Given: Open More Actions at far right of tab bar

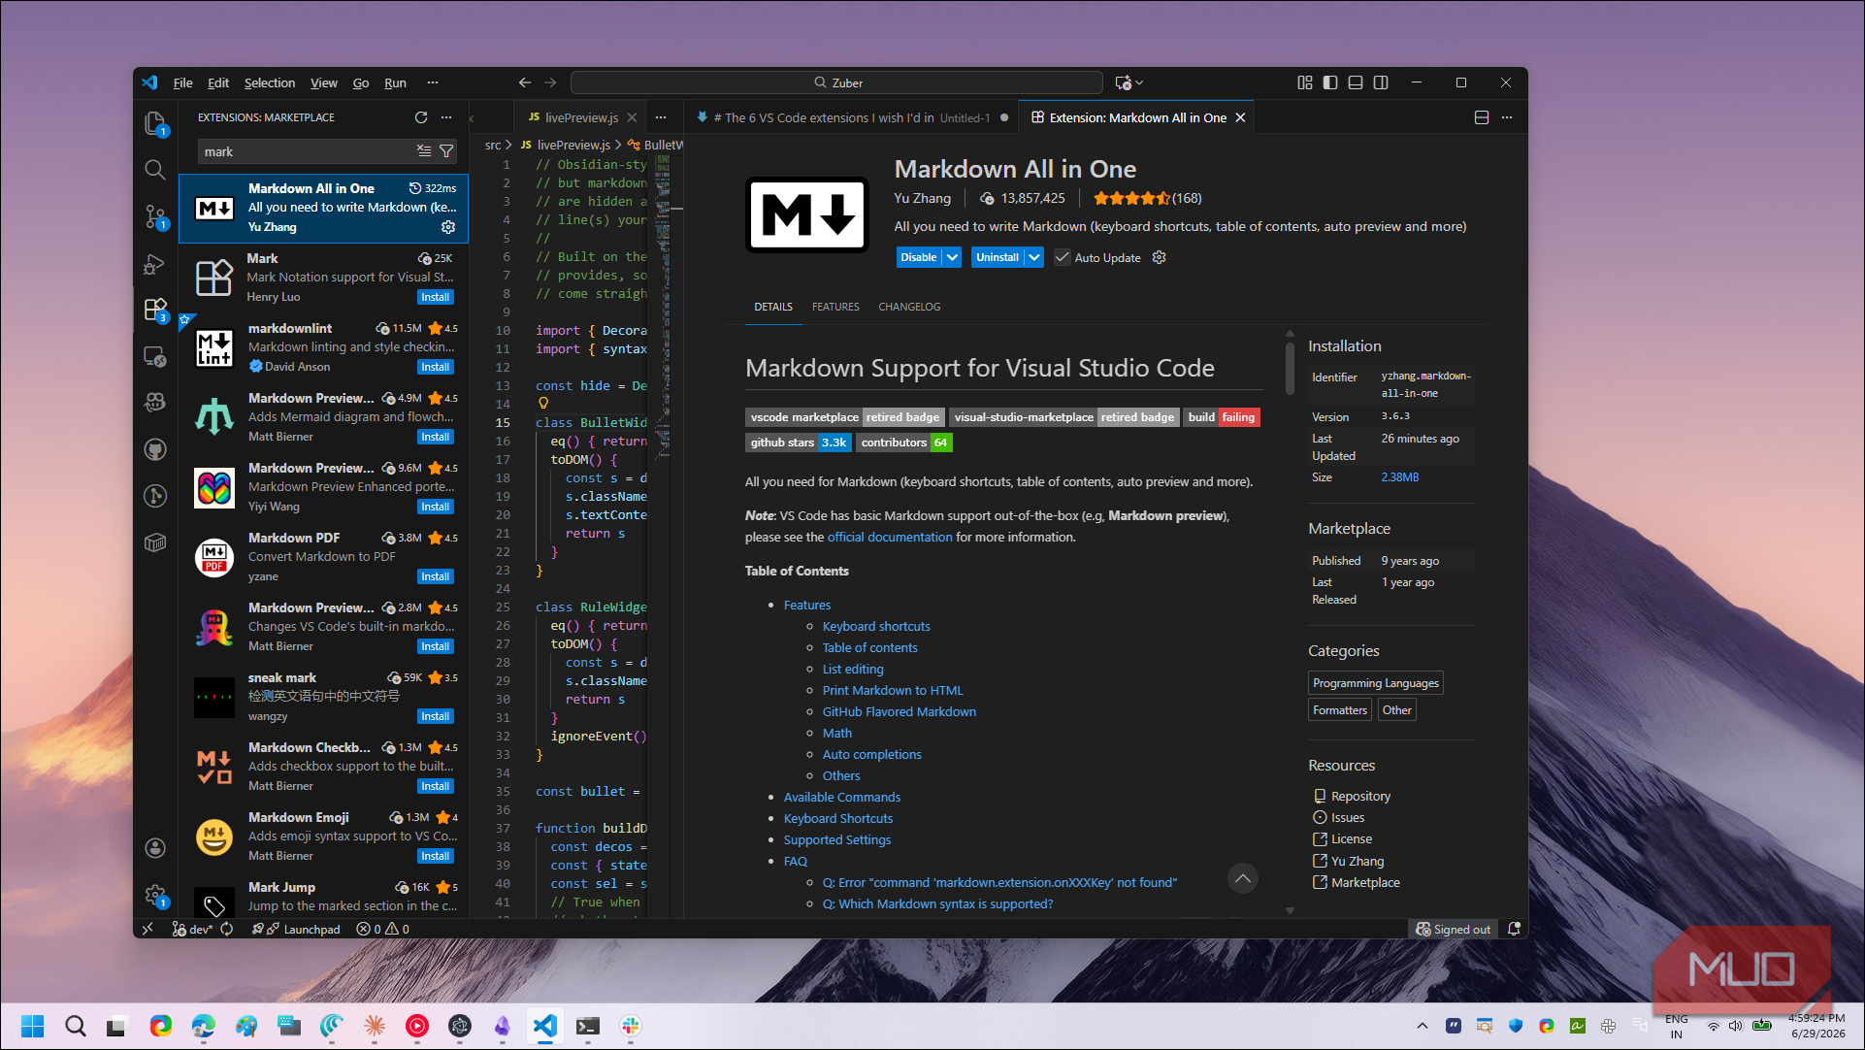Looking at the screenshot, I should pyautogui.click(x=1507, y=117).
